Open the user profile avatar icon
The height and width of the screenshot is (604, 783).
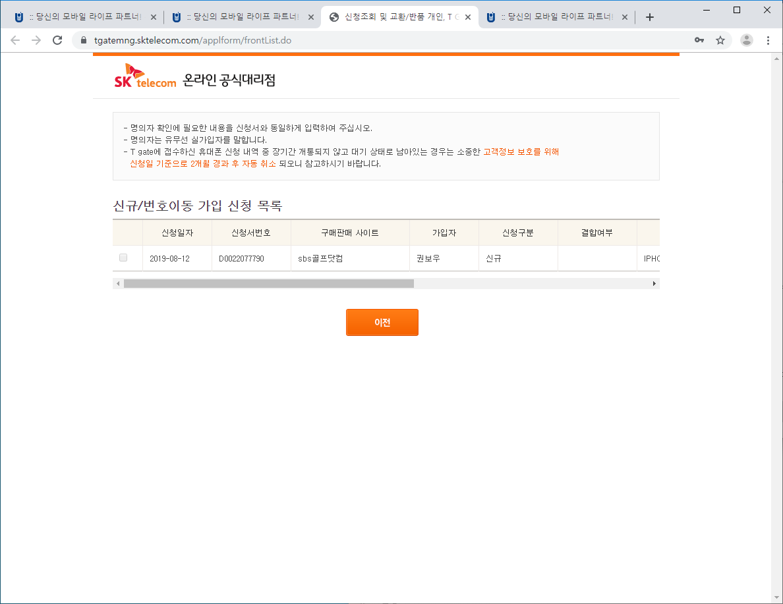747,40
